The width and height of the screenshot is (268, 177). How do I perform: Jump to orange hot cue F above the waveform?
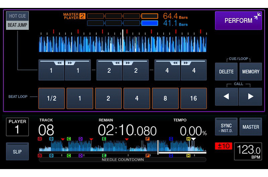click(147, 139)
